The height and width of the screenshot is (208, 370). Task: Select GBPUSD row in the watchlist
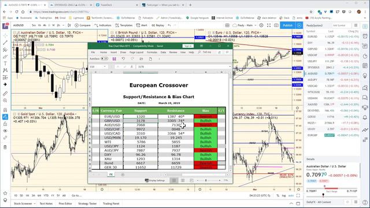click(332, 49)
